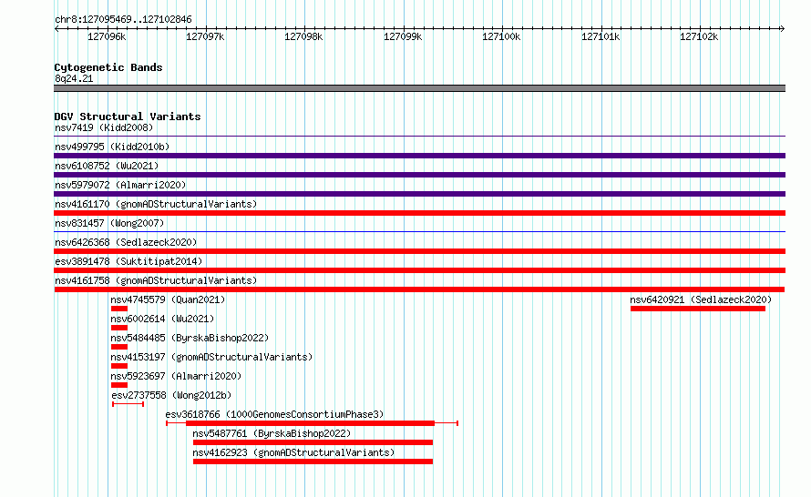
Task: Click the nsv6426368 (Sedlazeck2020) label
Action: (126, 242)
